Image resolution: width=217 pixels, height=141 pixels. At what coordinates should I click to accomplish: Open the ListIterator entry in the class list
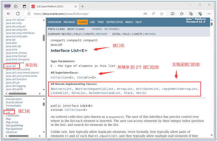(13, 116)
